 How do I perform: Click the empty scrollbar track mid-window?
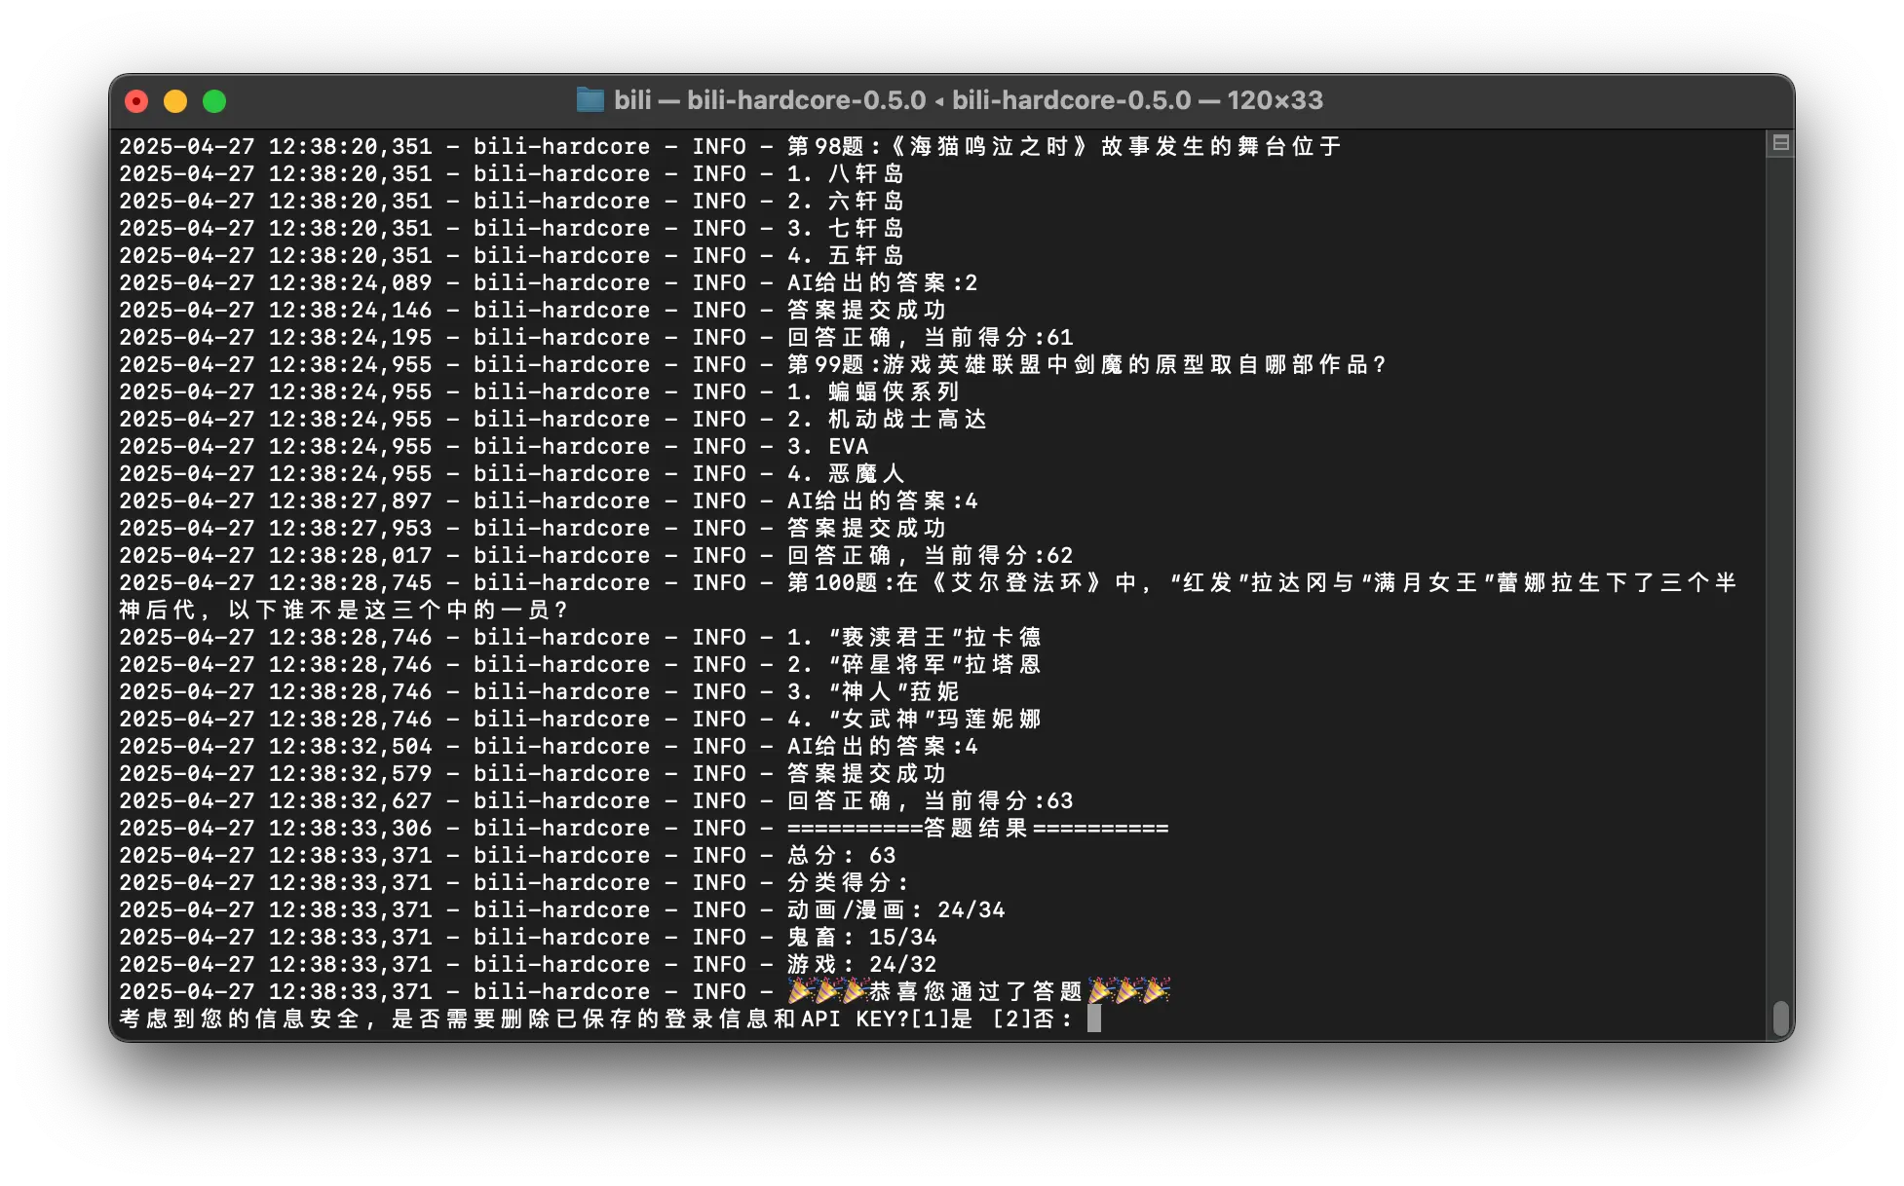click(x=1780, y=584)
